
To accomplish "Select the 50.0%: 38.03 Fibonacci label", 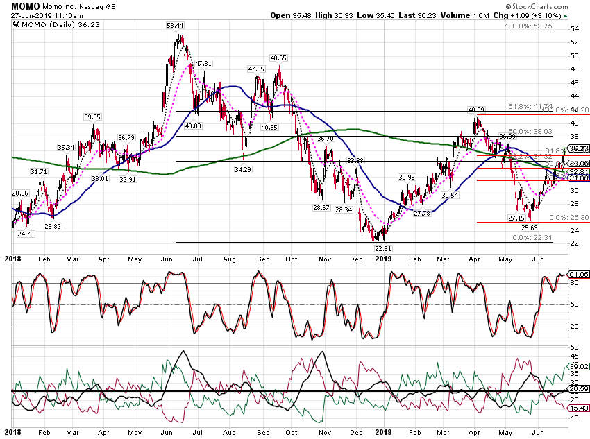I will 530,132.
